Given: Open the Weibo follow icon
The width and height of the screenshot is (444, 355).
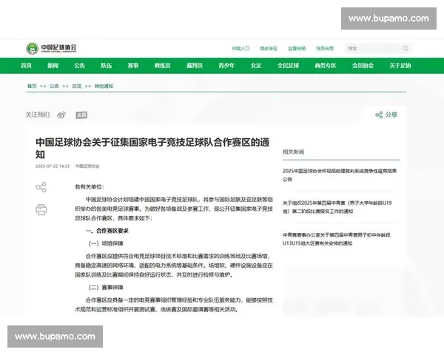Looking at the screenshot, I should [61, 115].
